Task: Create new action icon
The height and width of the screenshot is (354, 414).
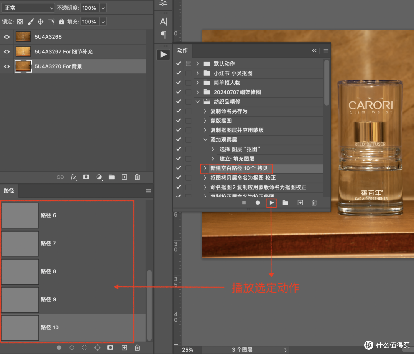Action: pyautogui.click(x=300, y=203)
